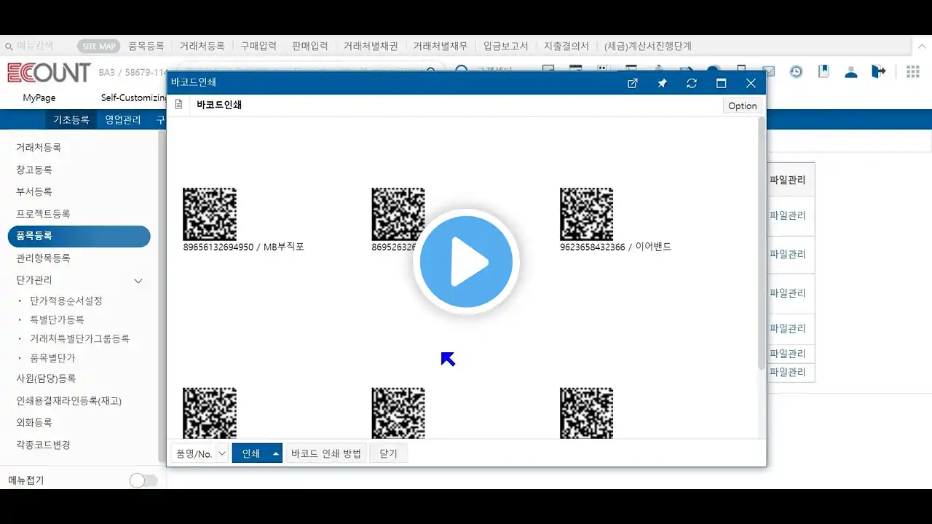Open 프로젝트등록 in sidebar
Viewport: 932px width, 524px height.
(43, 214)
